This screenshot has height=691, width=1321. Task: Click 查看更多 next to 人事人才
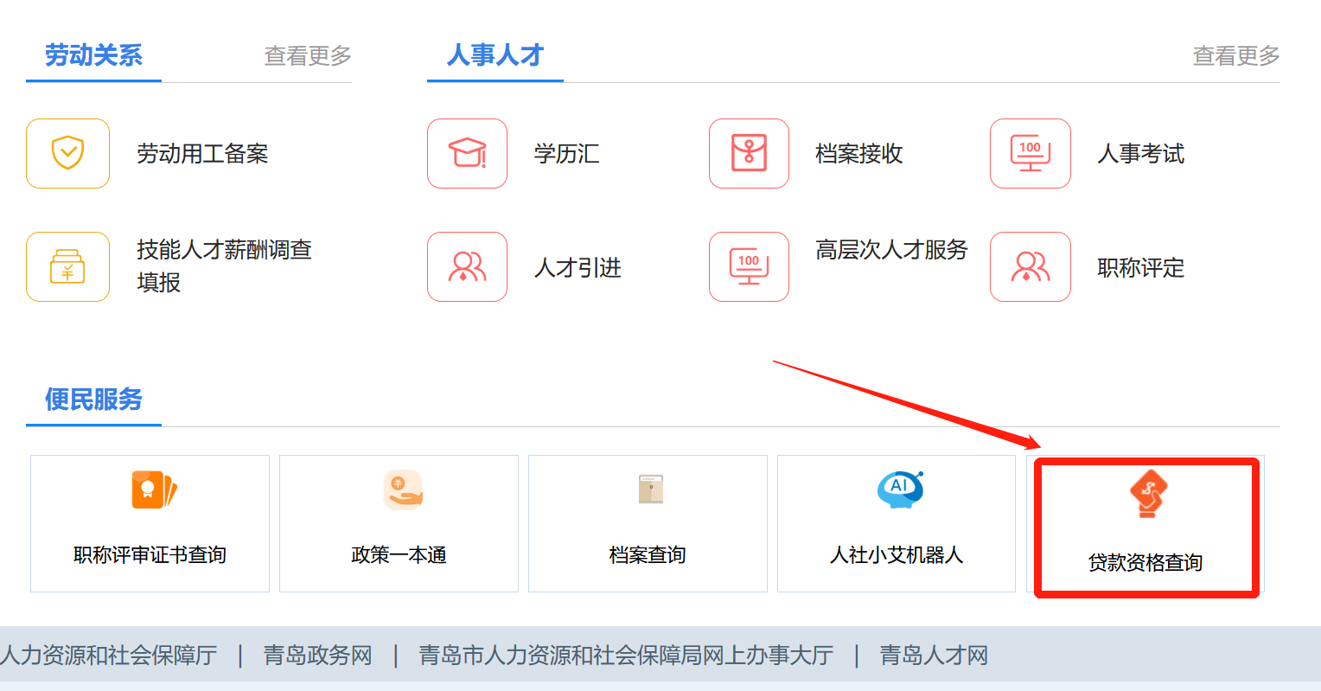tap(1236, 56)
